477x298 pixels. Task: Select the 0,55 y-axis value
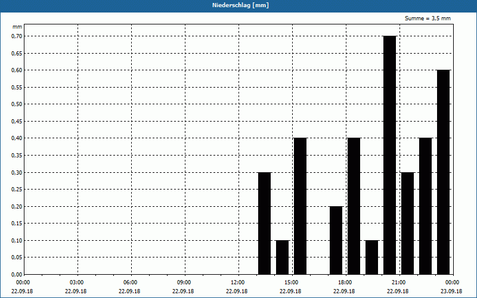(17, 87)
